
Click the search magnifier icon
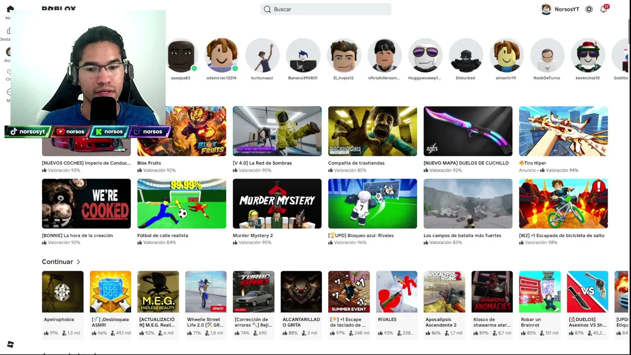click(267, 9)
